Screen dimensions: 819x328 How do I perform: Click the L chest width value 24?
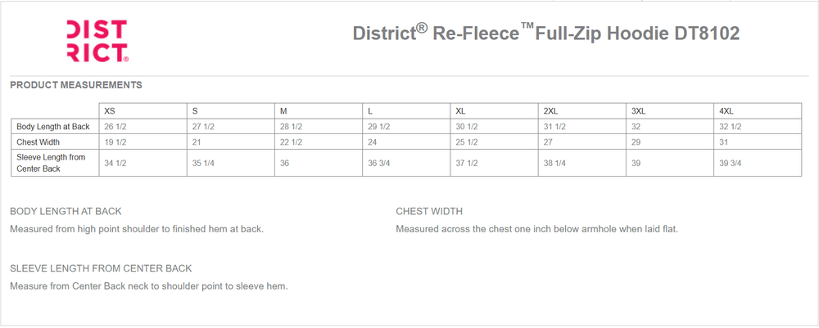click(x=373, y=142)
